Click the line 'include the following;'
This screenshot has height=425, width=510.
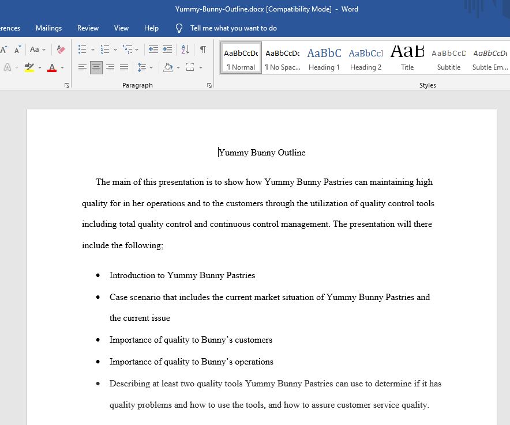tap(123, 245)
